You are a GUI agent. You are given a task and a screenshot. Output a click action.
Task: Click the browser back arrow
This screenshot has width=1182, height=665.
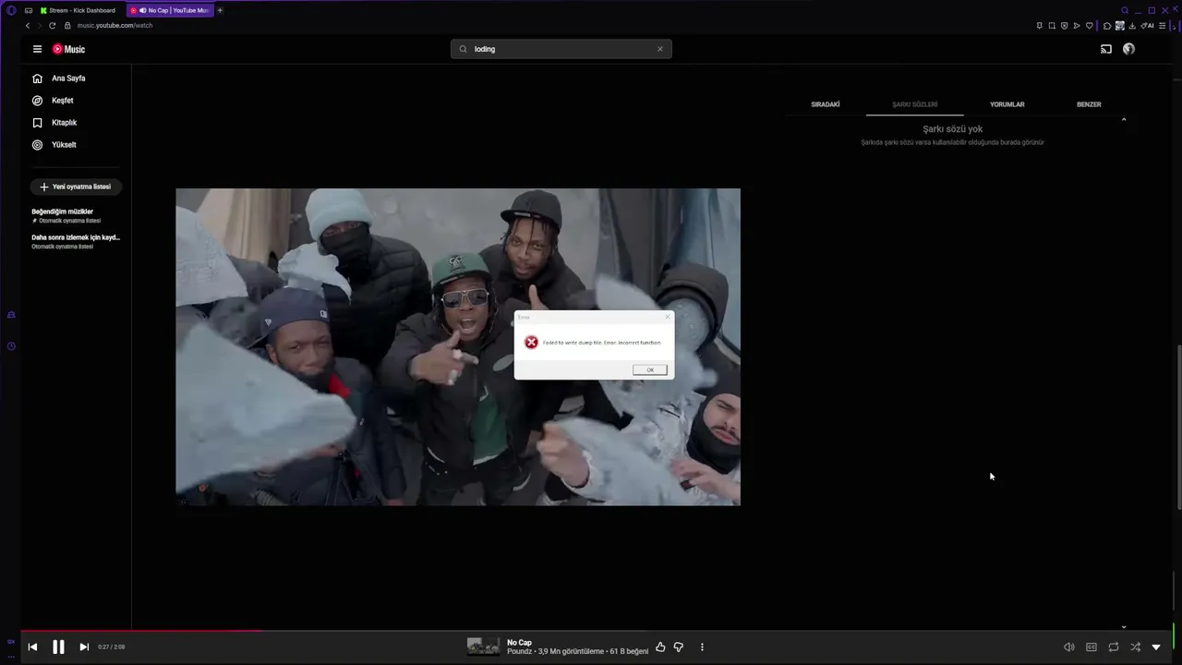coord(28,26)
